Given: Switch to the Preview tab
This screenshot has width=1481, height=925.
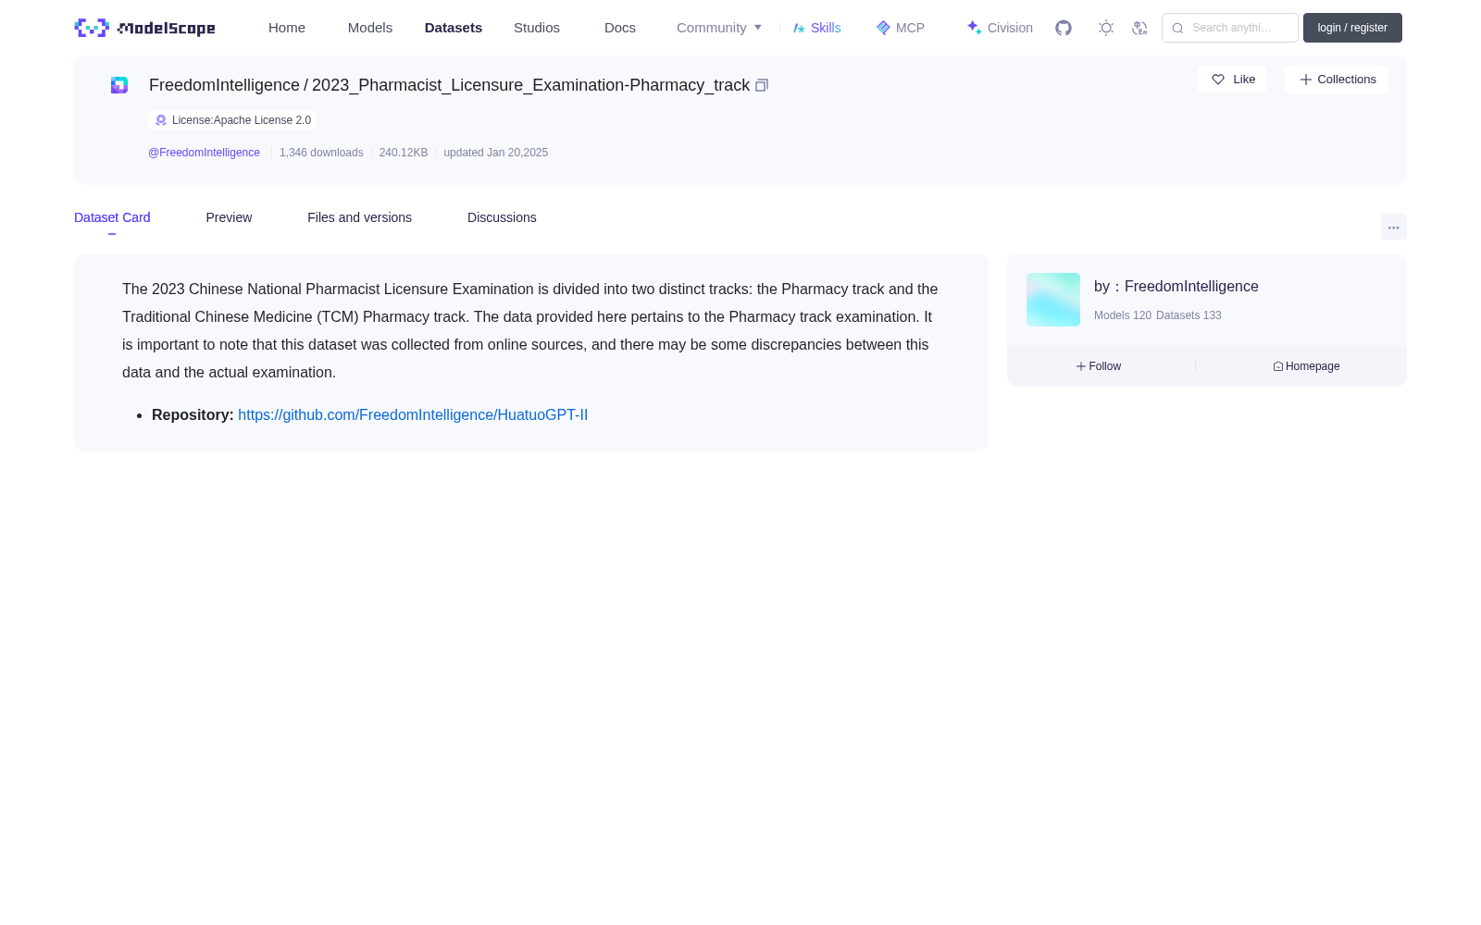Looking at the screenshot, I should pos(229,217).
